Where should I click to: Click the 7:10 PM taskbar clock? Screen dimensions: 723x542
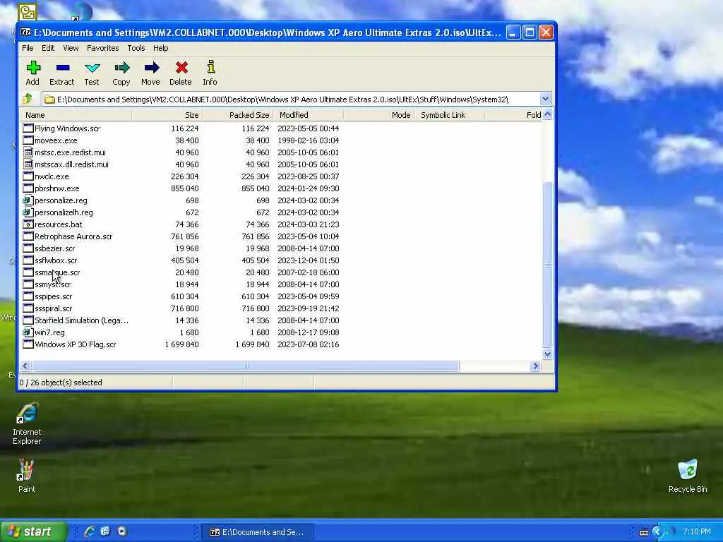click(696, 532)
